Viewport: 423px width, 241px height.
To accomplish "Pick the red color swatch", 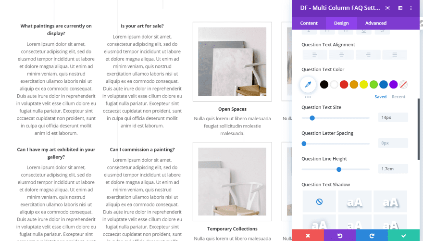I will (344, 85).
